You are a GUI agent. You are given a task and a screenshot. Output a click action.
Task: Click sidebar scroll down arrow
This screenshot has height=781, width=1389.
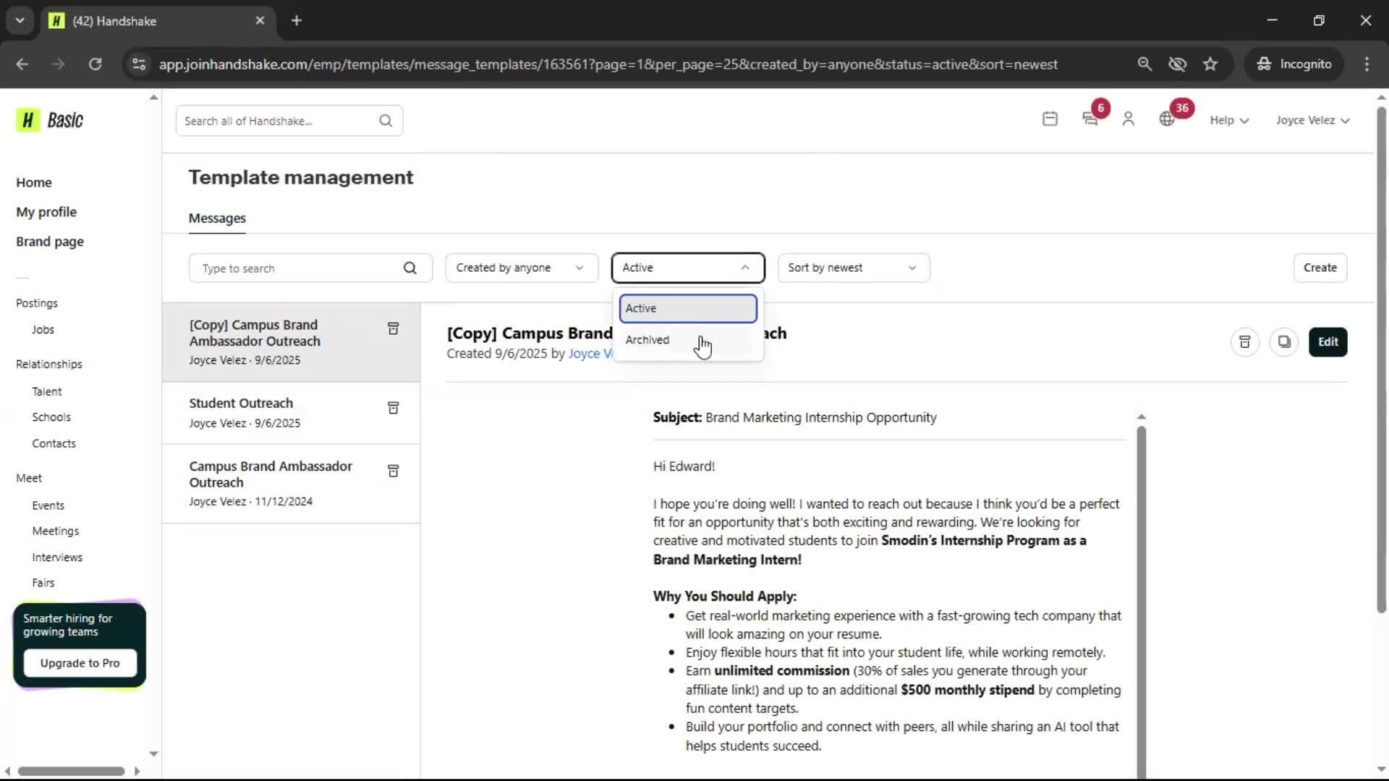coord(153,754)
